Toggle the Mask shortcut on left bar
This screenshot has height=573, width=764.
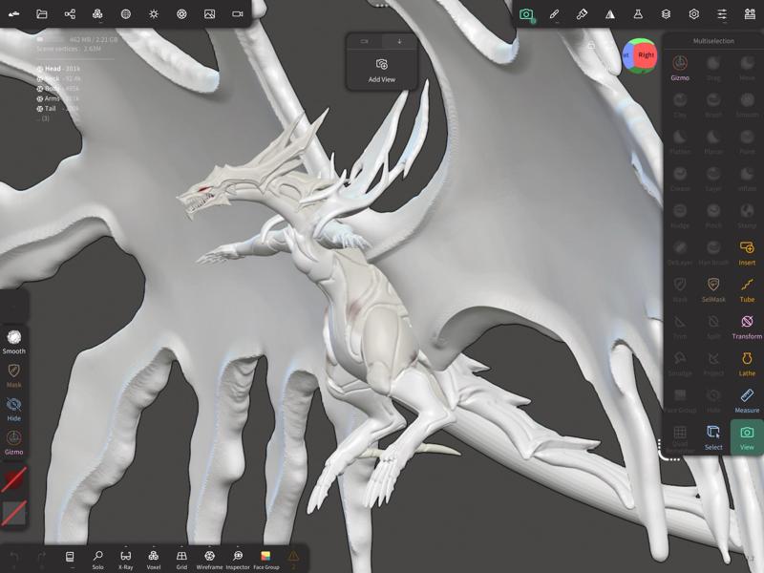13,375
